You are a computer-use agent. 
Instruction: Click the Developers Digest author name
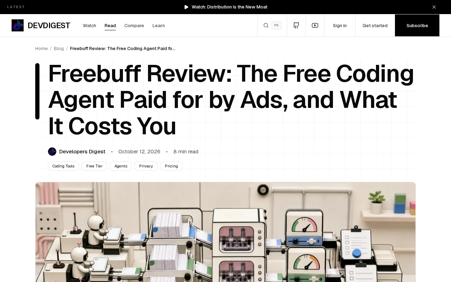tap(82, 152)
